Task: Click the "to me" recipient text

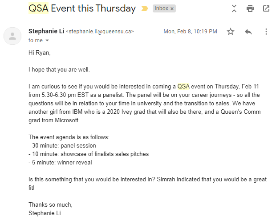Action: click(36, 40)
